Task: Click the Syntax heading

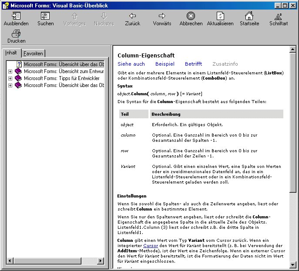Action: tap(125, 86)
